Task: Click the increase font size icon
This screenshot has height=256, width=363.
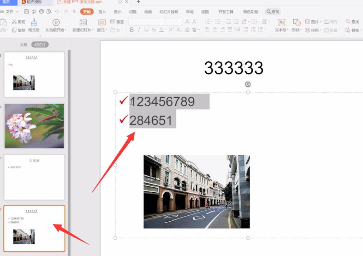Action: coord(187,22)
